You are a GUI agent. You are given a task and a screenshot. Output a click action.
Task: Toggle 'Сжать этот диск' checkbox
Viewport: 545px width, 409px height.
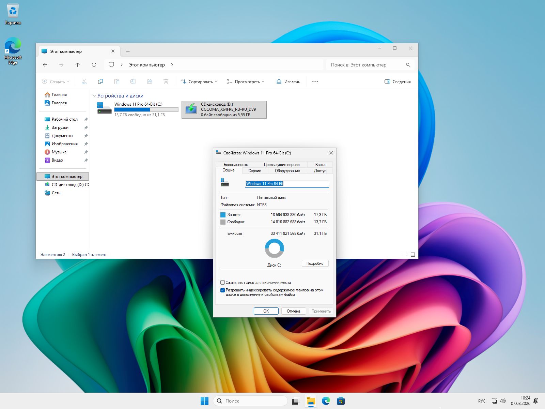[223, 283]
